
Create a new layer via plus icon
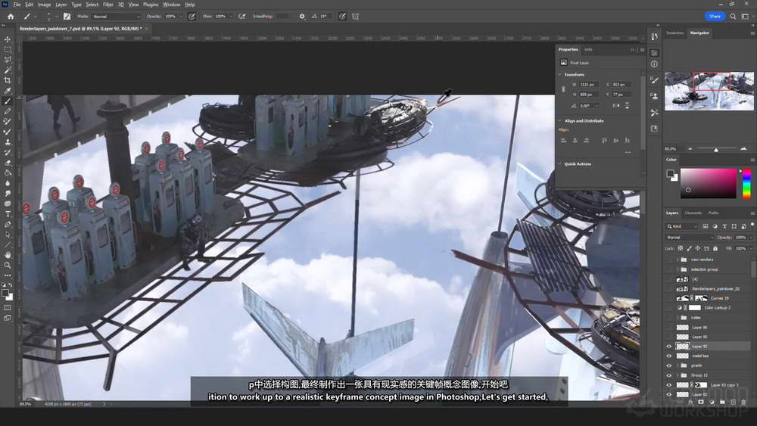[733, 402]
